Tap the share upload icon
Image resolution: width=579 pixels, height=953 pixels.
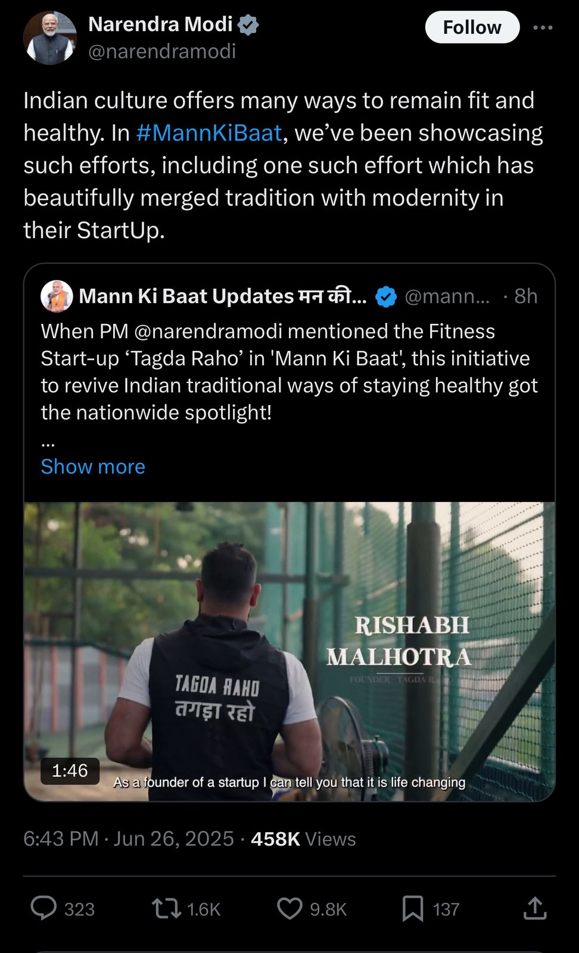535,909
